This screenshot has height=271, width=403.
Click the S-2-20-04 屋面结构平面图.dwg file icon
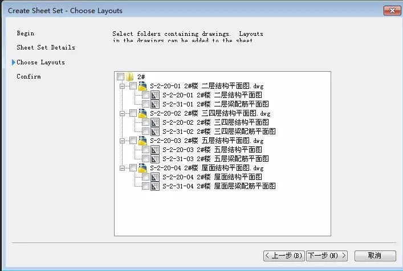pos(143,168)
